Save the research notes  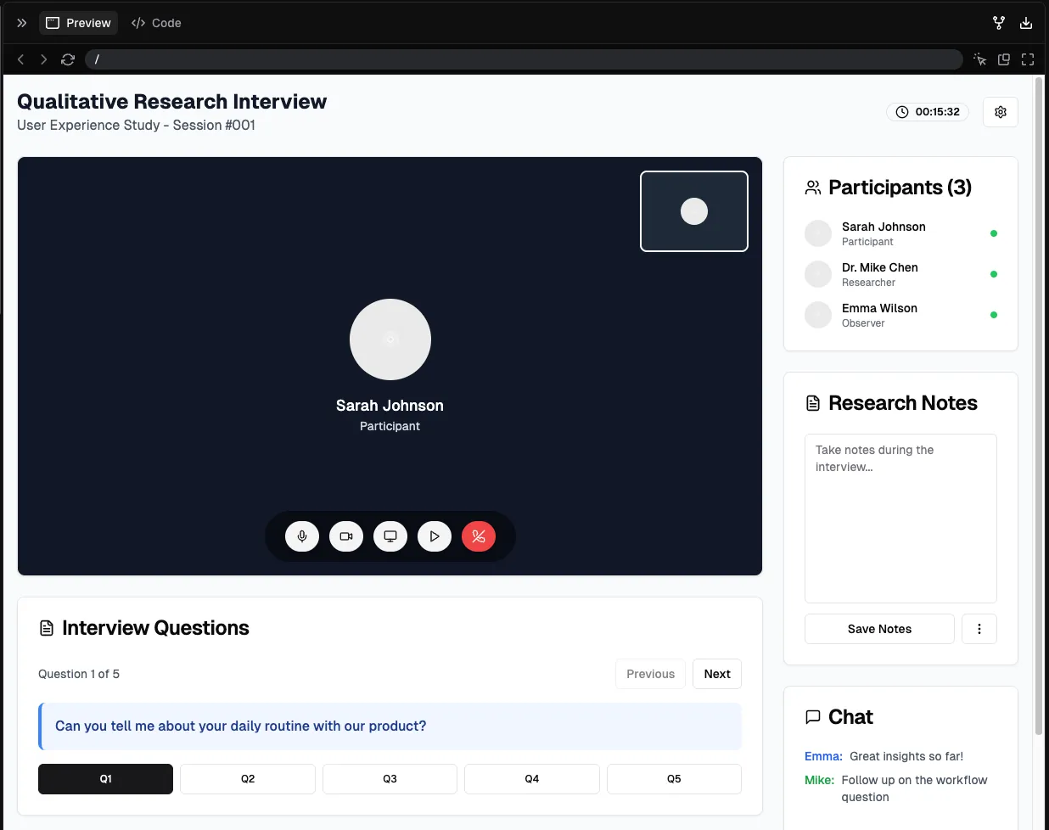click(x=879, y=629)
